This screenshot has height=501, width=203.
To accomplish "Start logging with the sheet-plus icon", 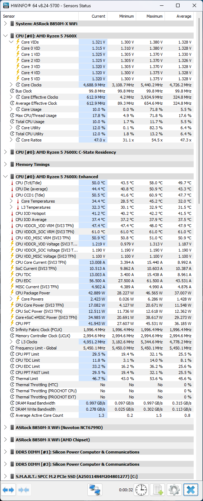I will [158, 490].
